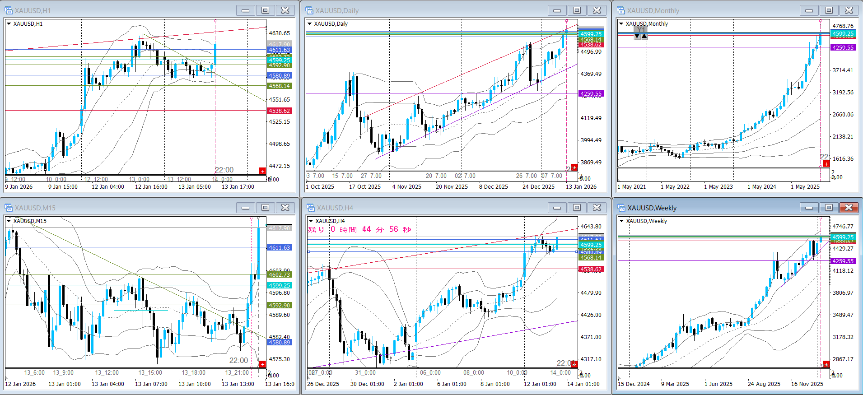This screenshot has height=395, width=863.
Task: Maximize the XAUUSD,H4 chart window
Action: pyautogui.click(x=577, y=208)
